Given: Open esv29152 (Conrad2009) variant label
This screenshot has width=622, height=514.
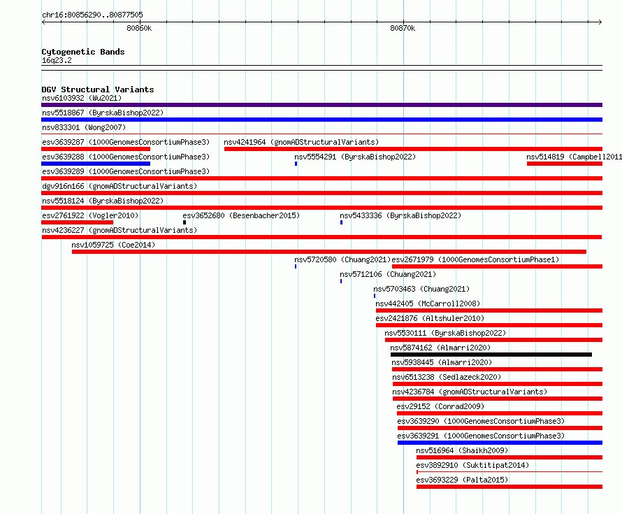Looking at the screenshot, I should click(x=440, y=406).
